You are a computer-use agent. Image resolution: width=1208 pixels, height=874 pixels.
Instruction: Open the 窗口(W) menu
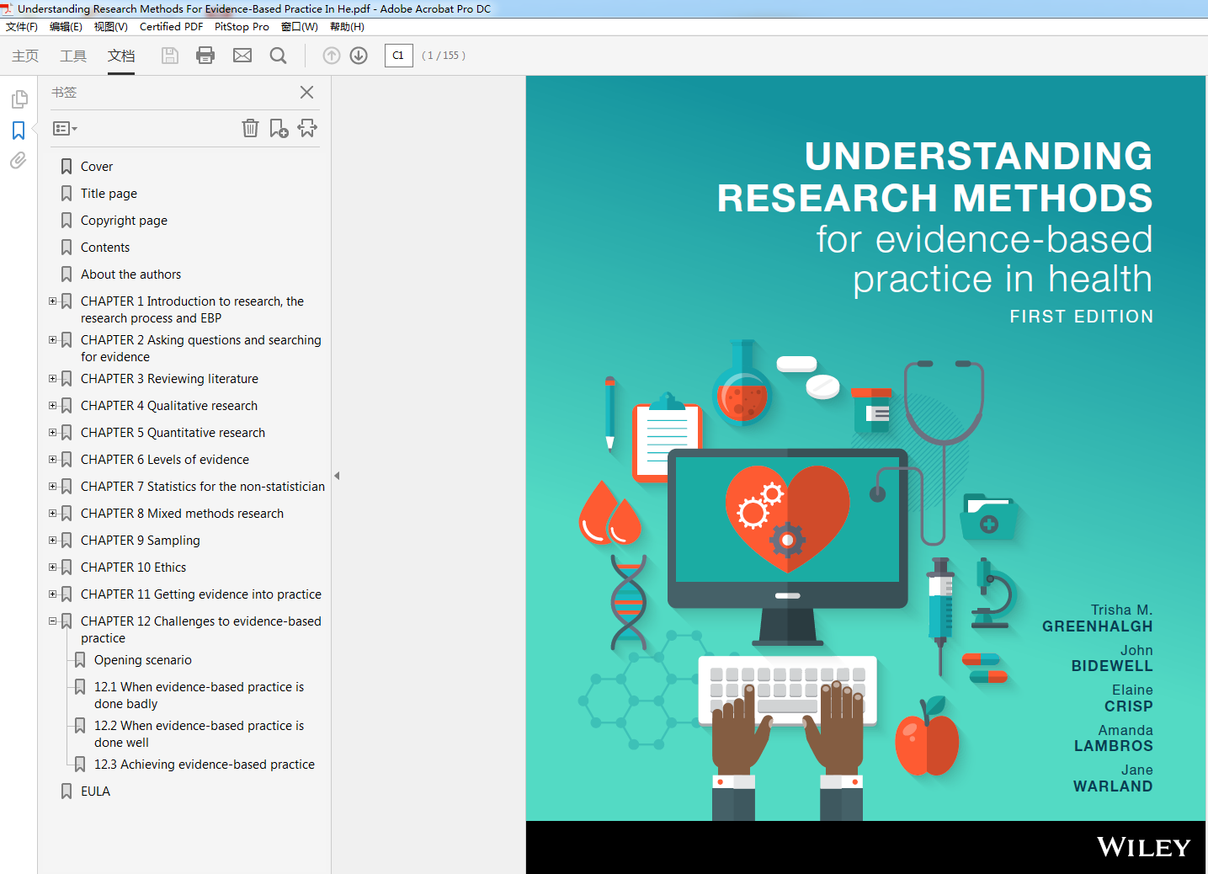pyautogui.click(x=300, y=27)
